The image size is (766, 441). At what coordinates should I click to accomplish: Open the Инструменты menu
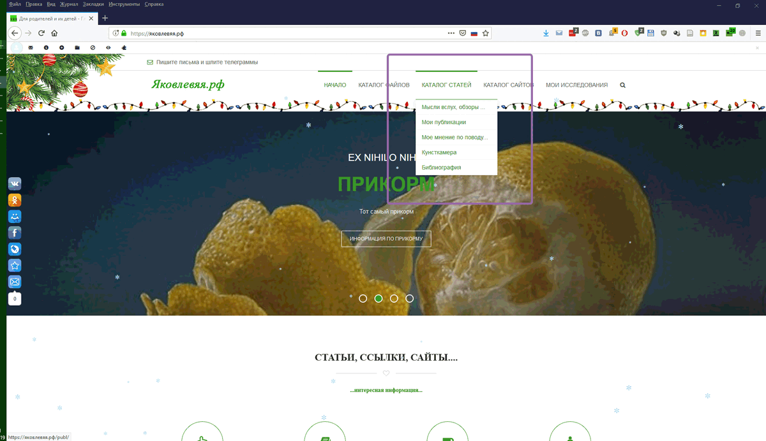click(124, 4)
